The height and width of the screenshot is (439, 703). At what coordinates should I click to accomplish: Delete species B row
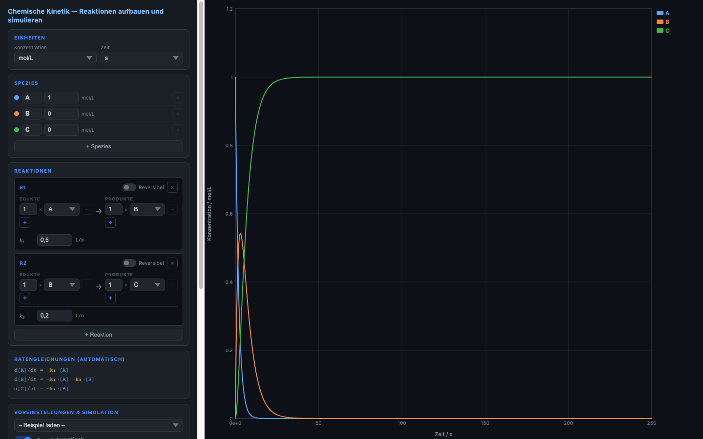point(178,114)
